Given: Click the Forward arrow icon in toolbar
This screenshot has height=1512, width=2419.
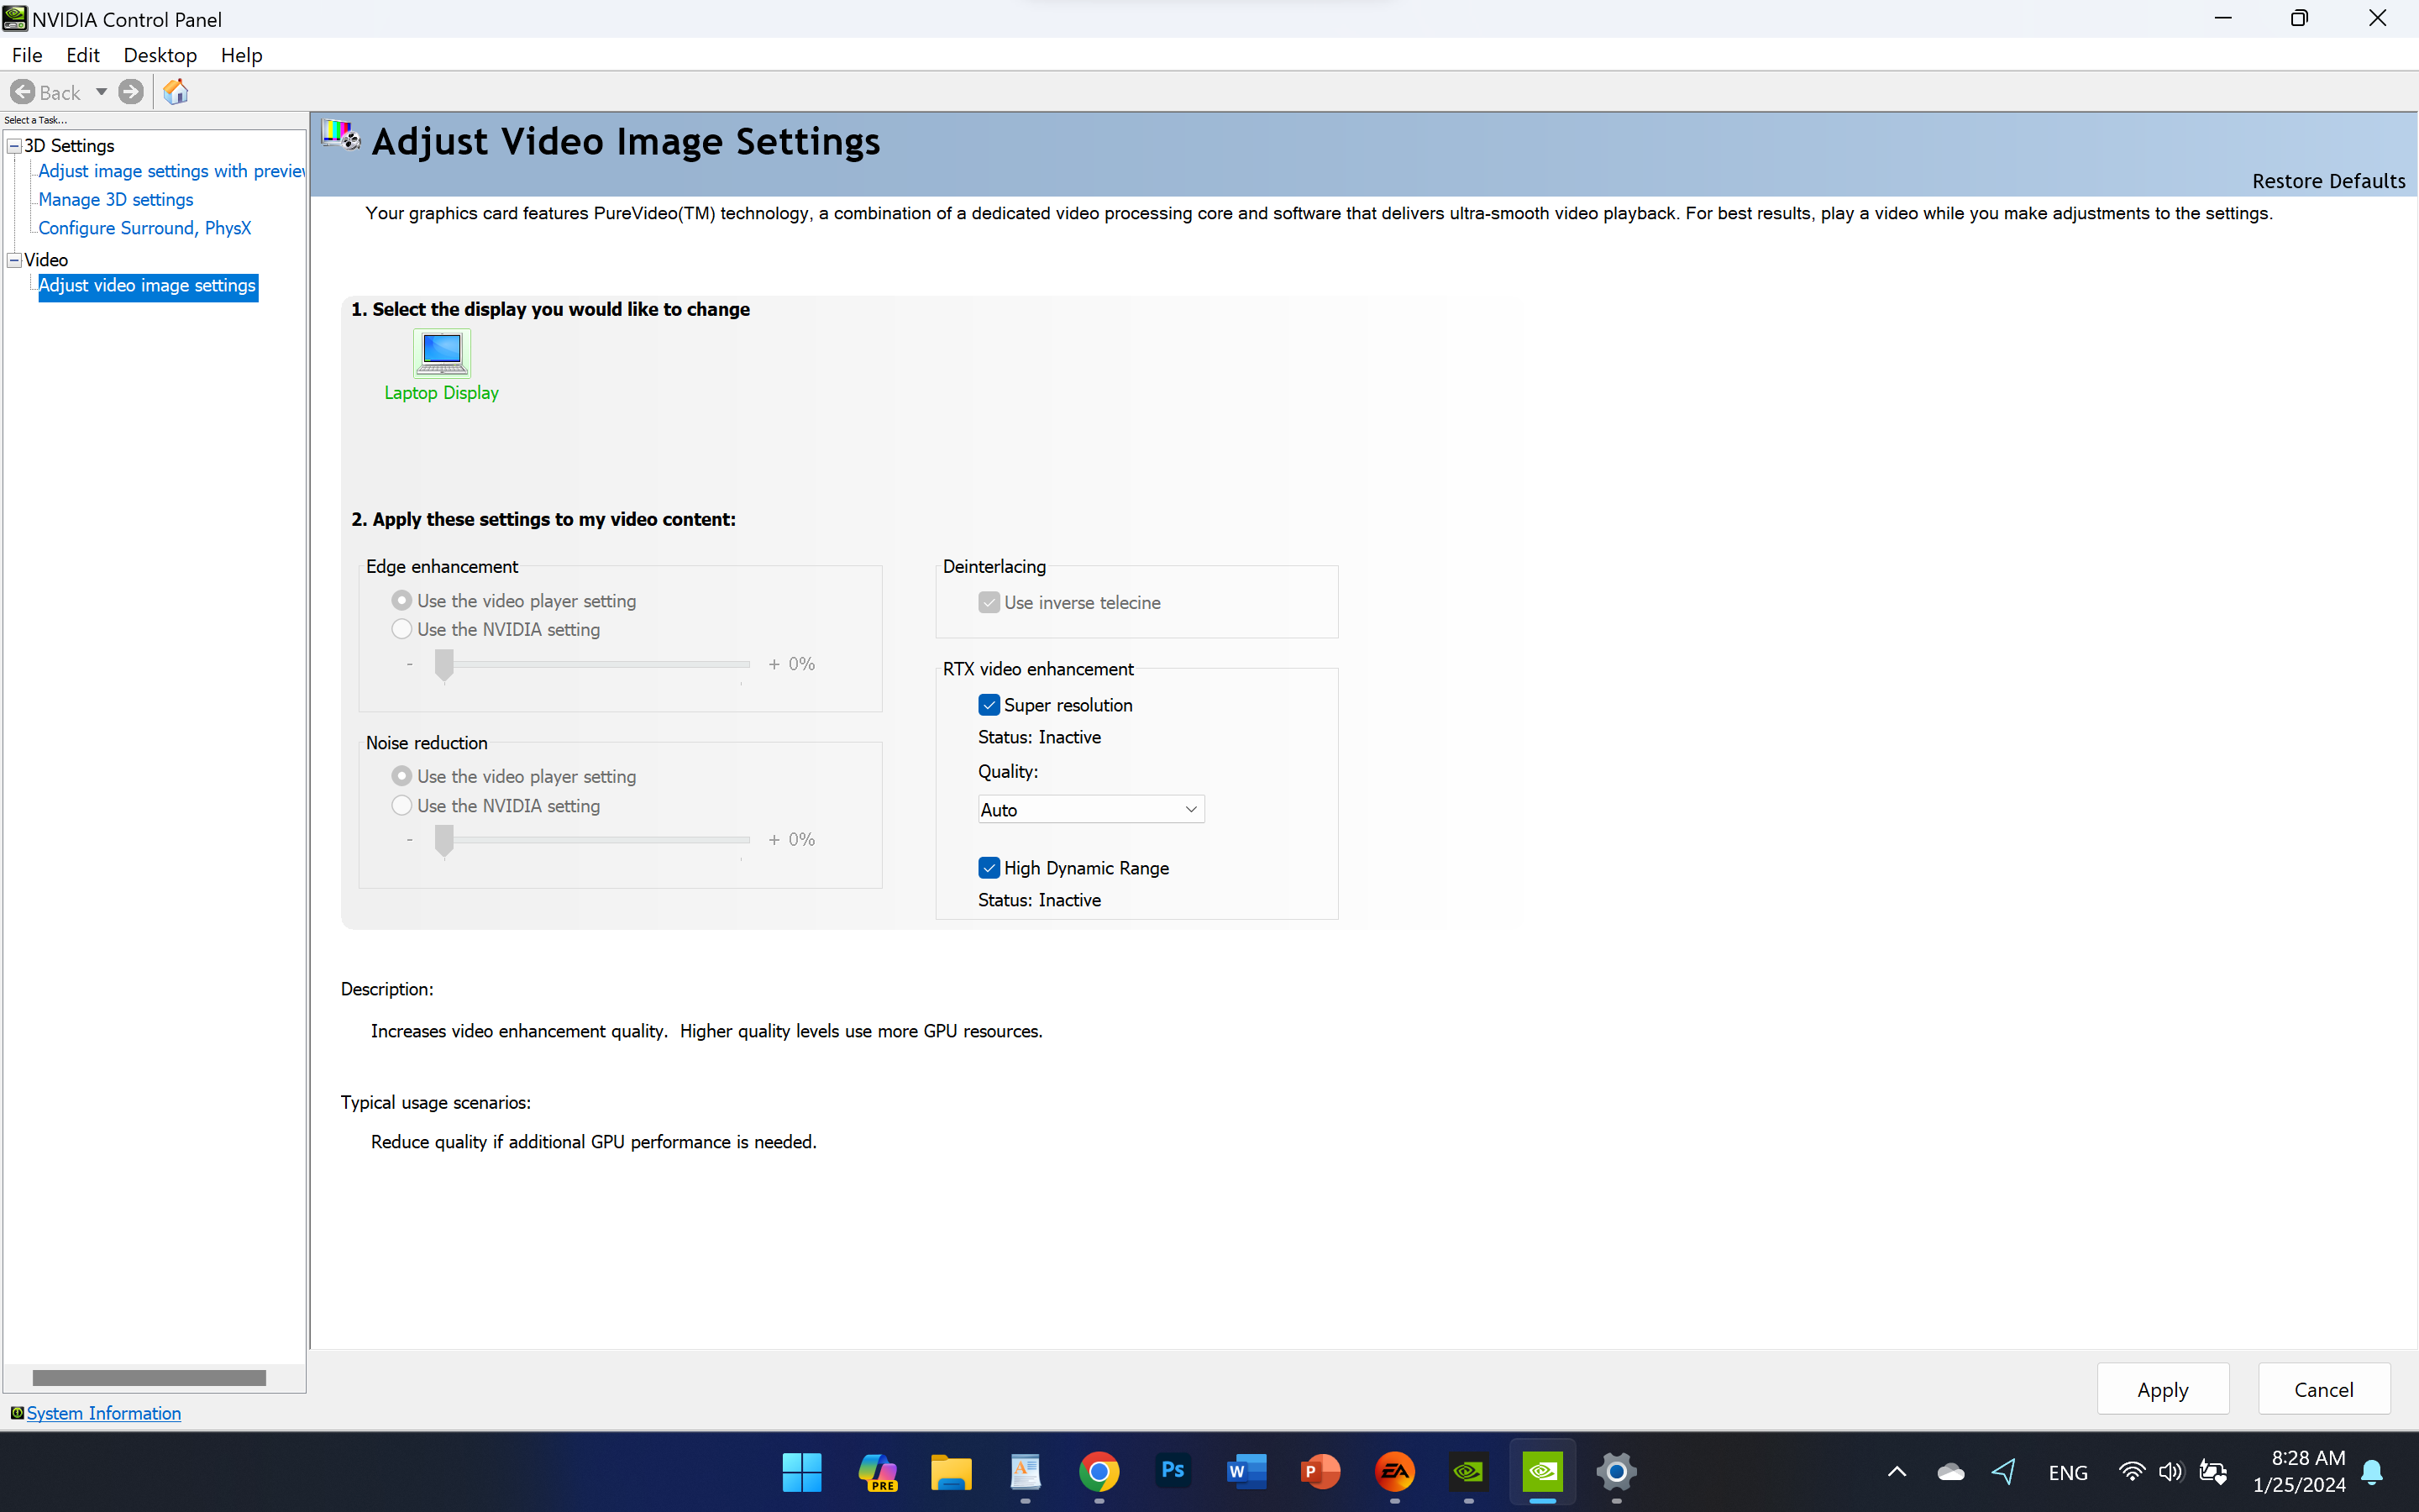Looking at the screenshot, I should coord(131,92).
